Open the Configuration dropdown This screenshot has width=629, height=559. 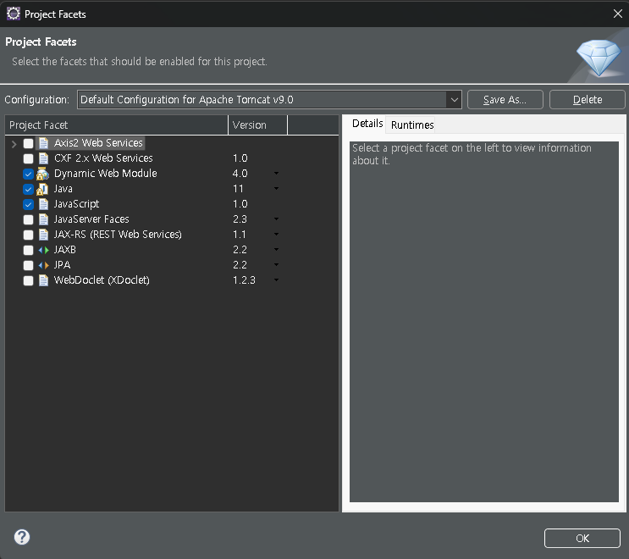point(454,100)
